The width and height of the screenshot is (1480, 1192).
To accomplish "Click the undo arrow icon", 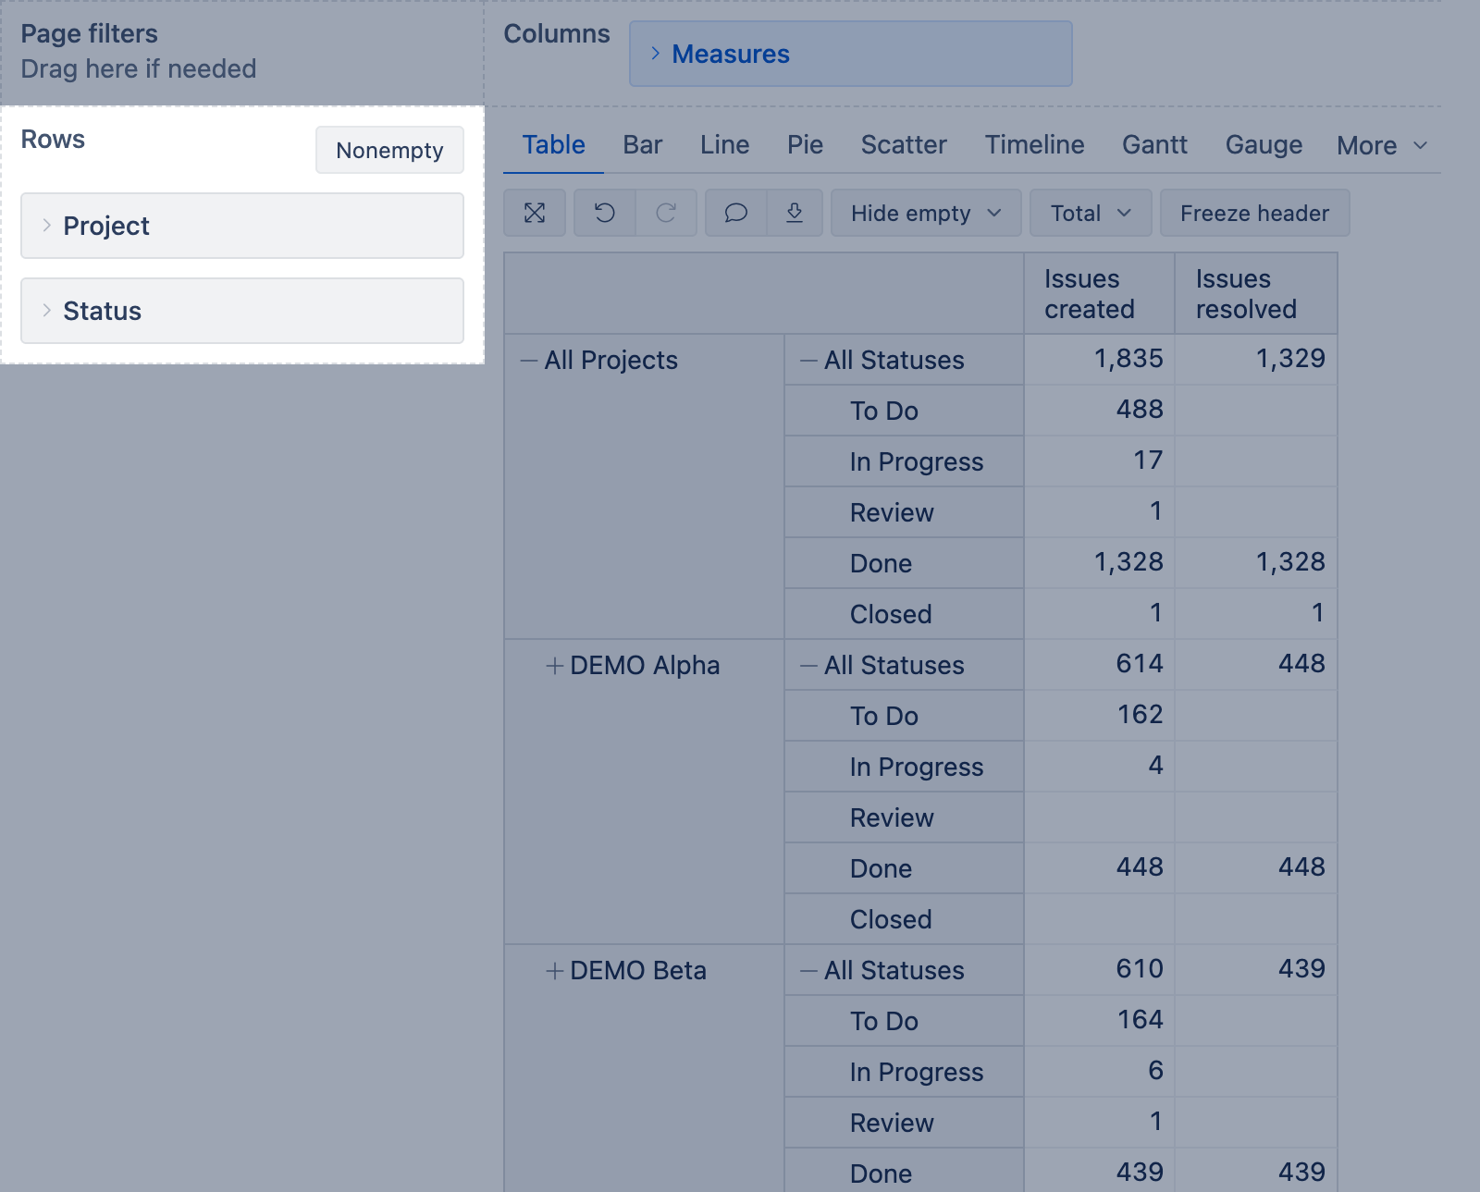I will click(605, 214).
